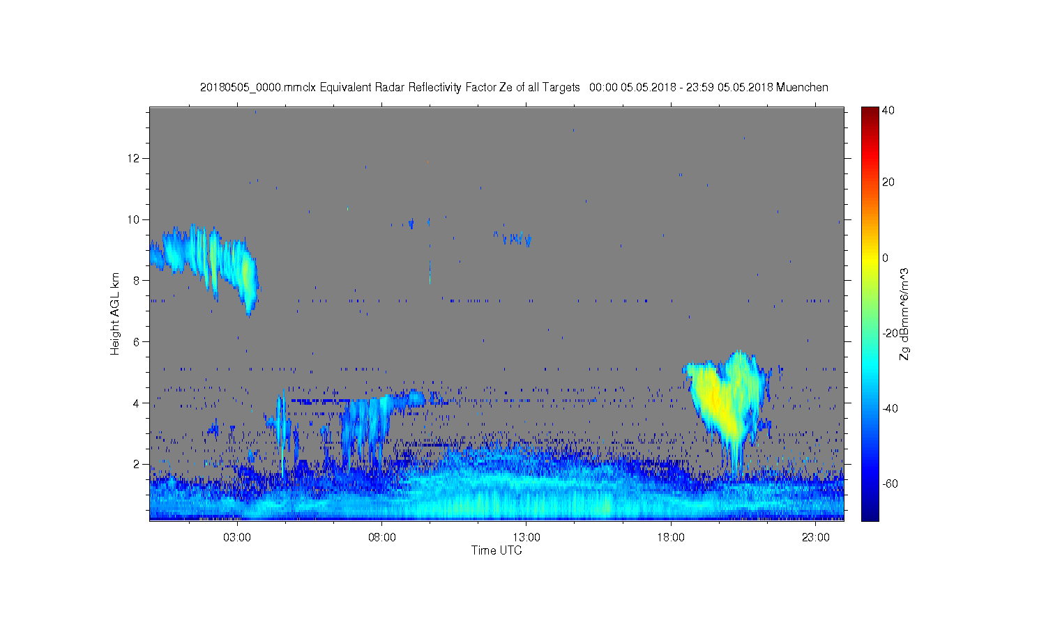
Task: Click the height tick label '6'
Action: (137, 341)
